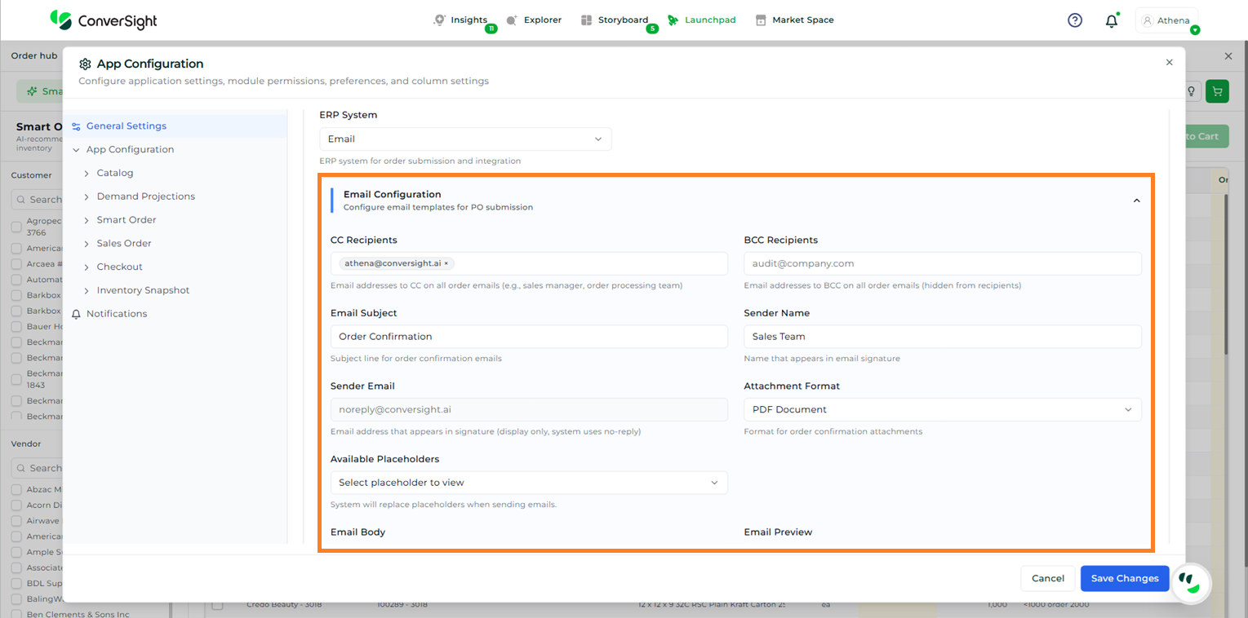Open the notifications bell icon
Viewport: 1248px width, 618px height.
[1111, 21]
